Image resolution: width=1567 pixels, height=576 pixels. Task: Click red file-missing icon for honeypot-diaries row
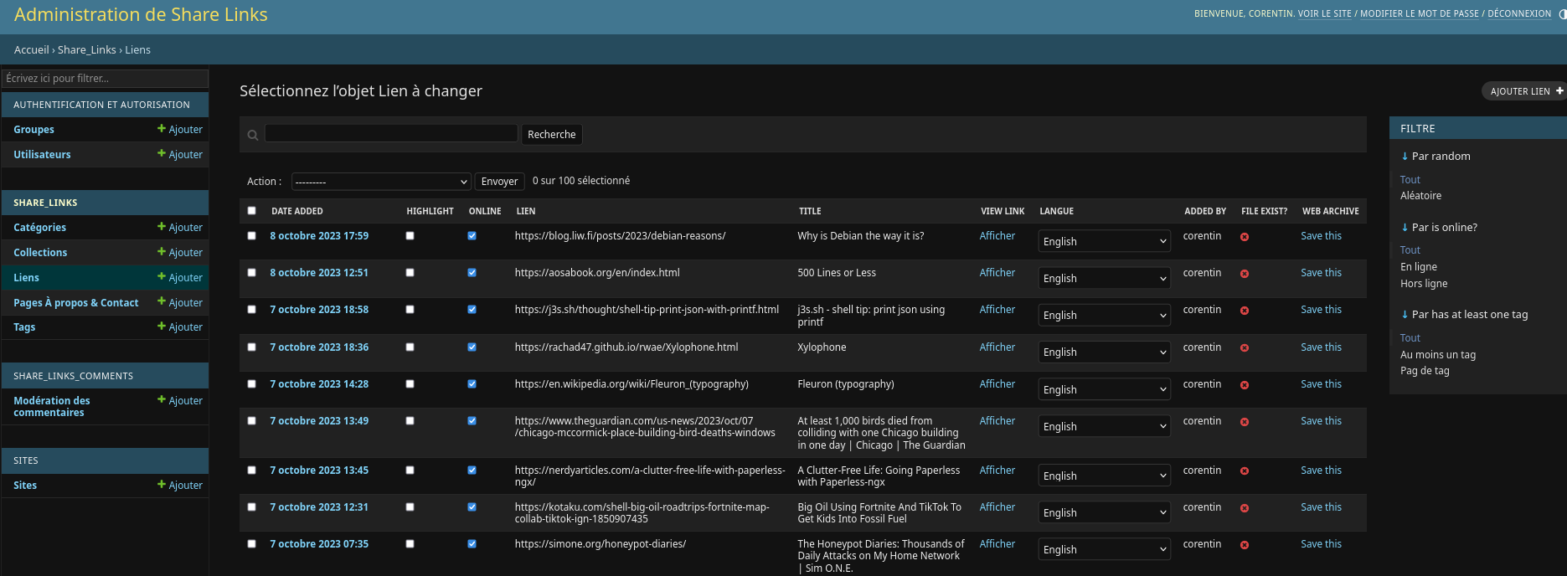point(1245,545)
